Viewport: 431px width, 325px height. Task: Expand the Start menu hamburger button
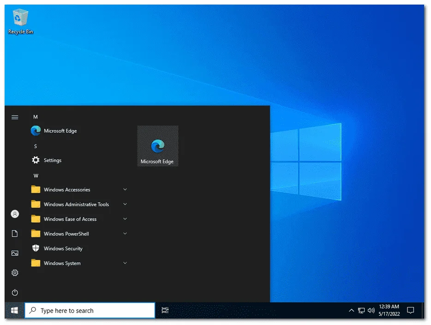click(x=15, y=117)
